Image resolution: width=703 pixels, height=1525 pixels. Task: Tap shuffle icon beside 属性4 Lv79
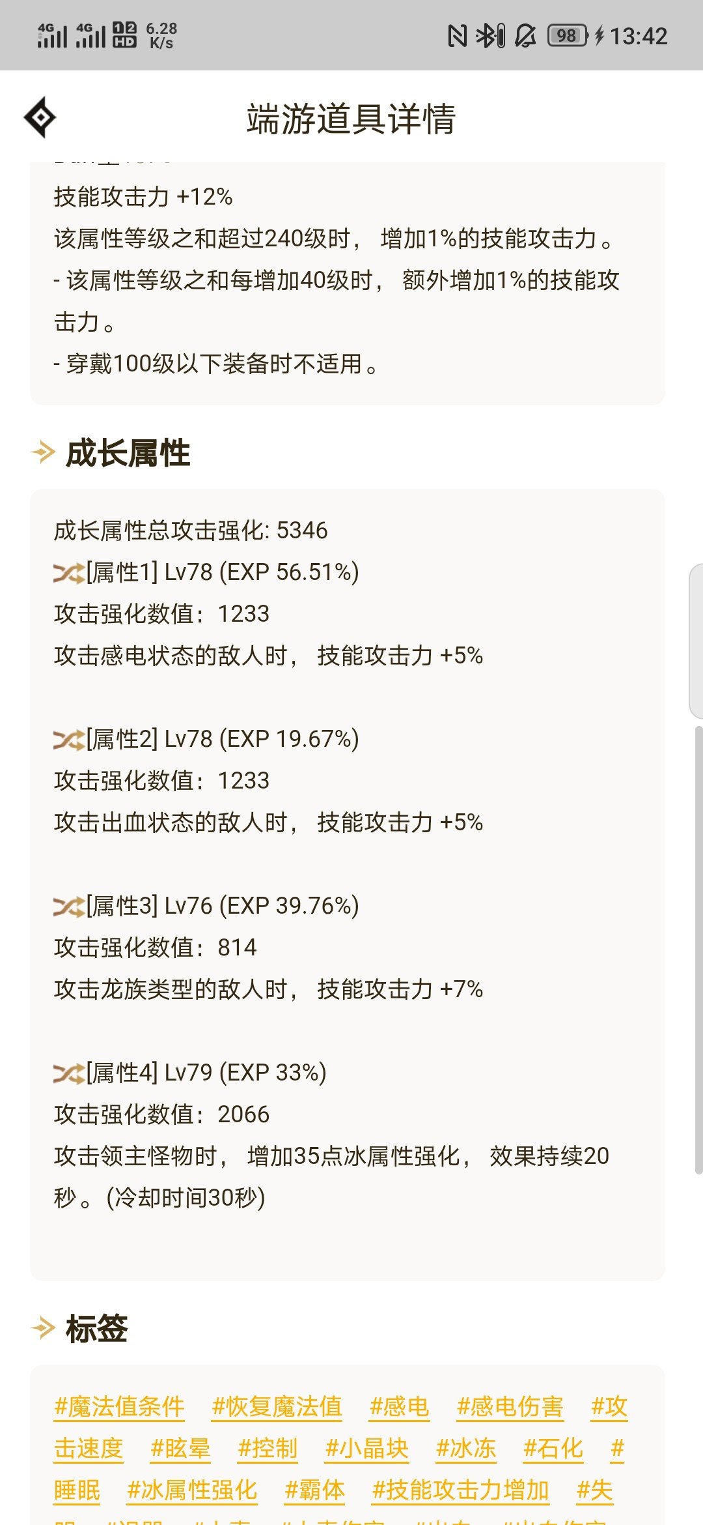69,1073
